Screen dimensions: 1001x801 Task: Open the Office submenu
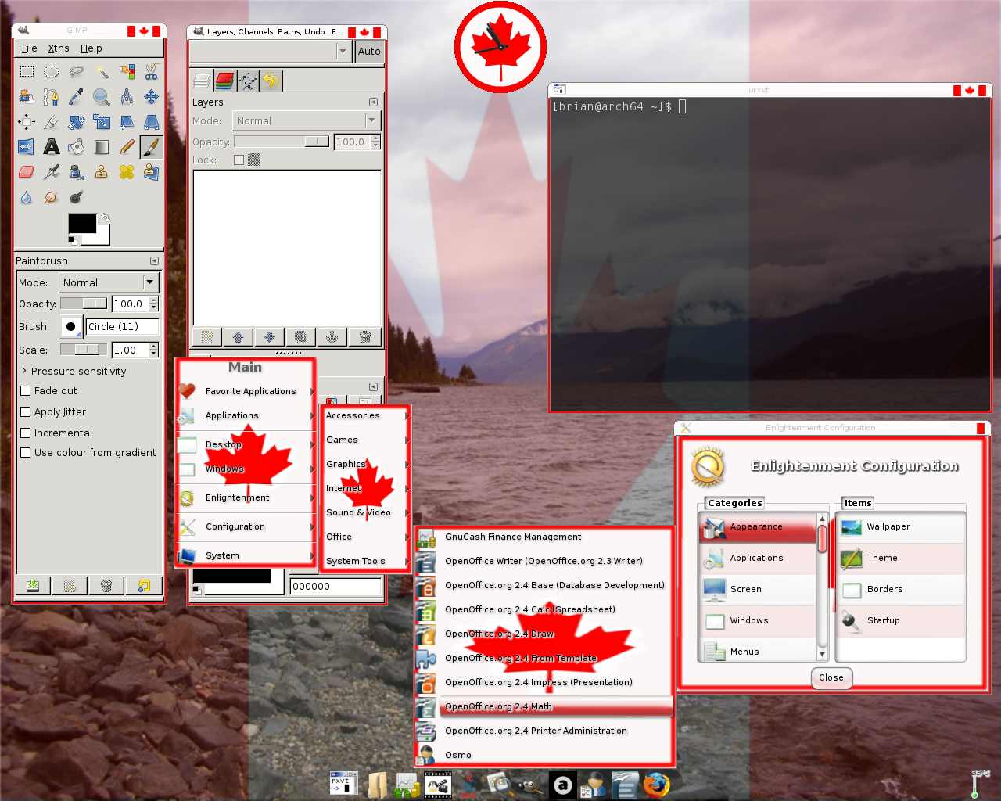click(366, 537)
